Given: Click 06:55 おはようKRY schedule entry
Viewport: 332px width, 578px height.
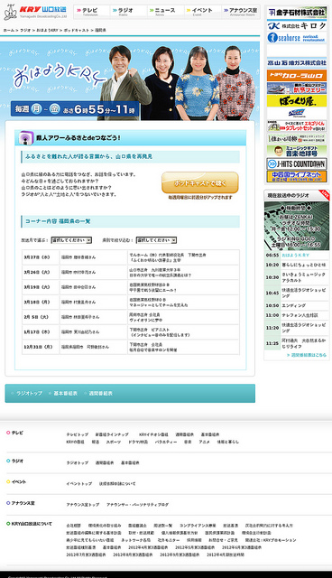Looking at the screenshot, I should [x=297, y=255].
